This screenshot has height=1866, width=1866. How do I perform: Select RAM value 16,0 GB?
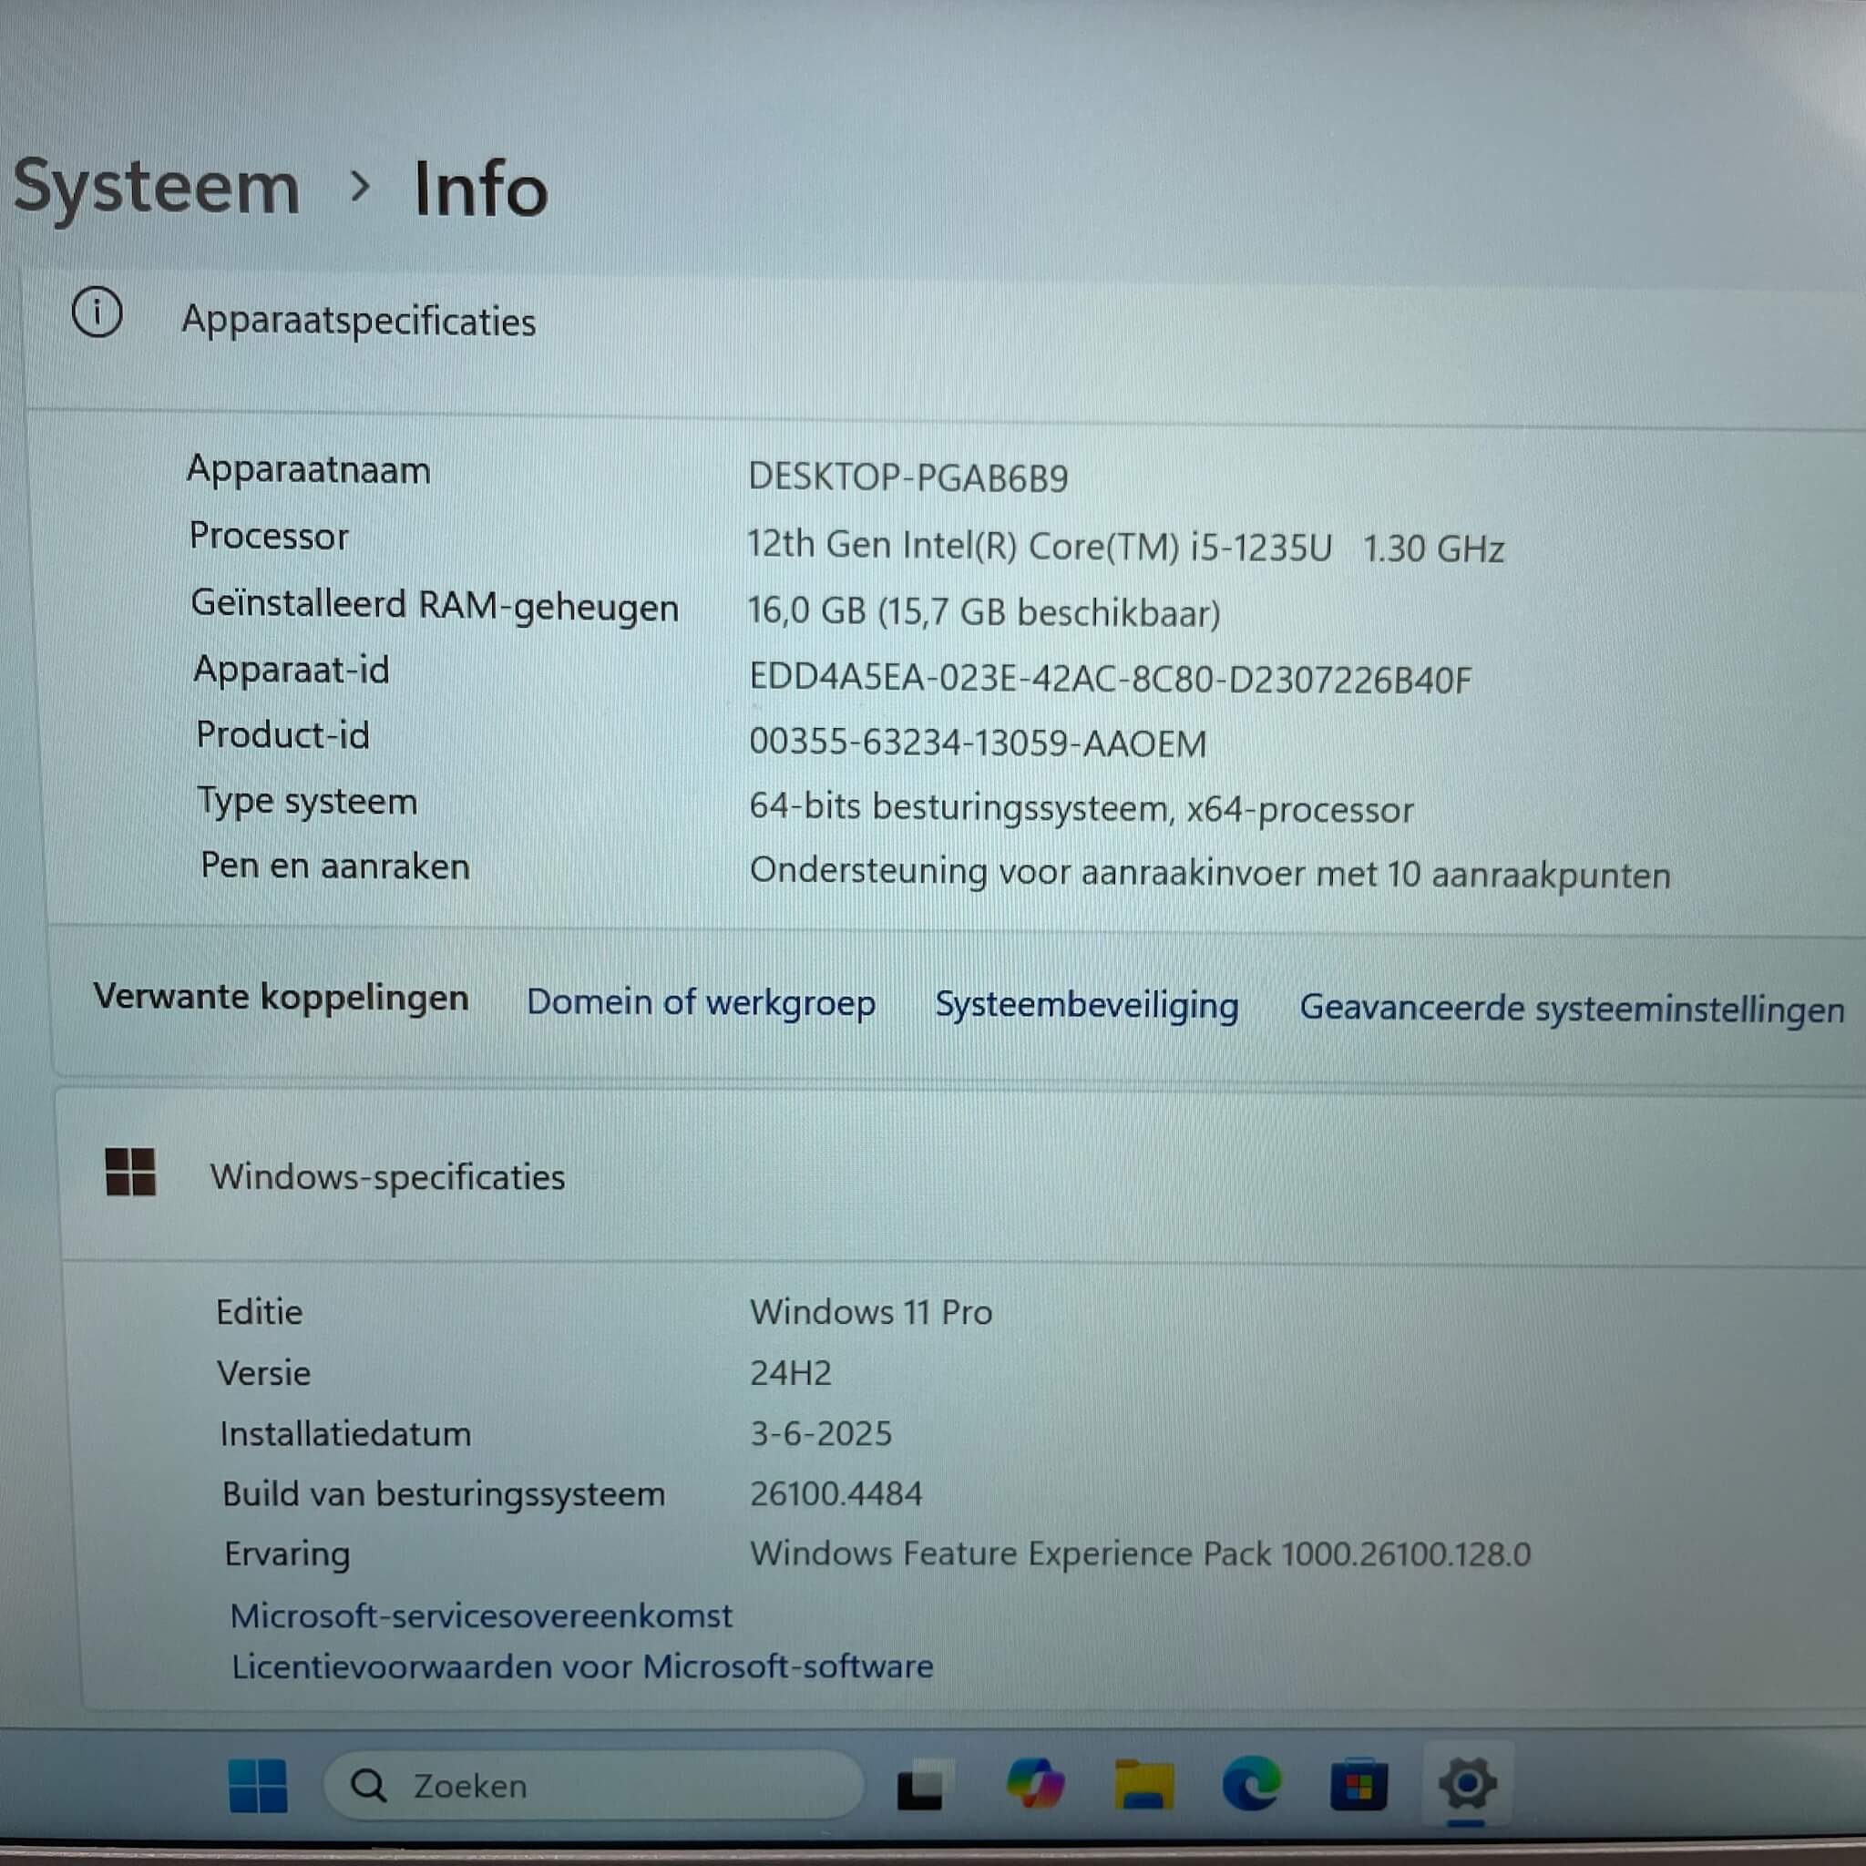[x=983, y=612]
